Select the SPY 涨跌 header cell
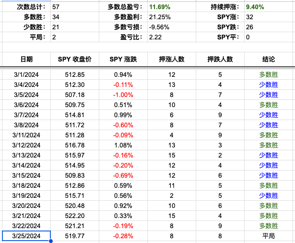The height and width of the screenshot is (243, 295). 123,59
